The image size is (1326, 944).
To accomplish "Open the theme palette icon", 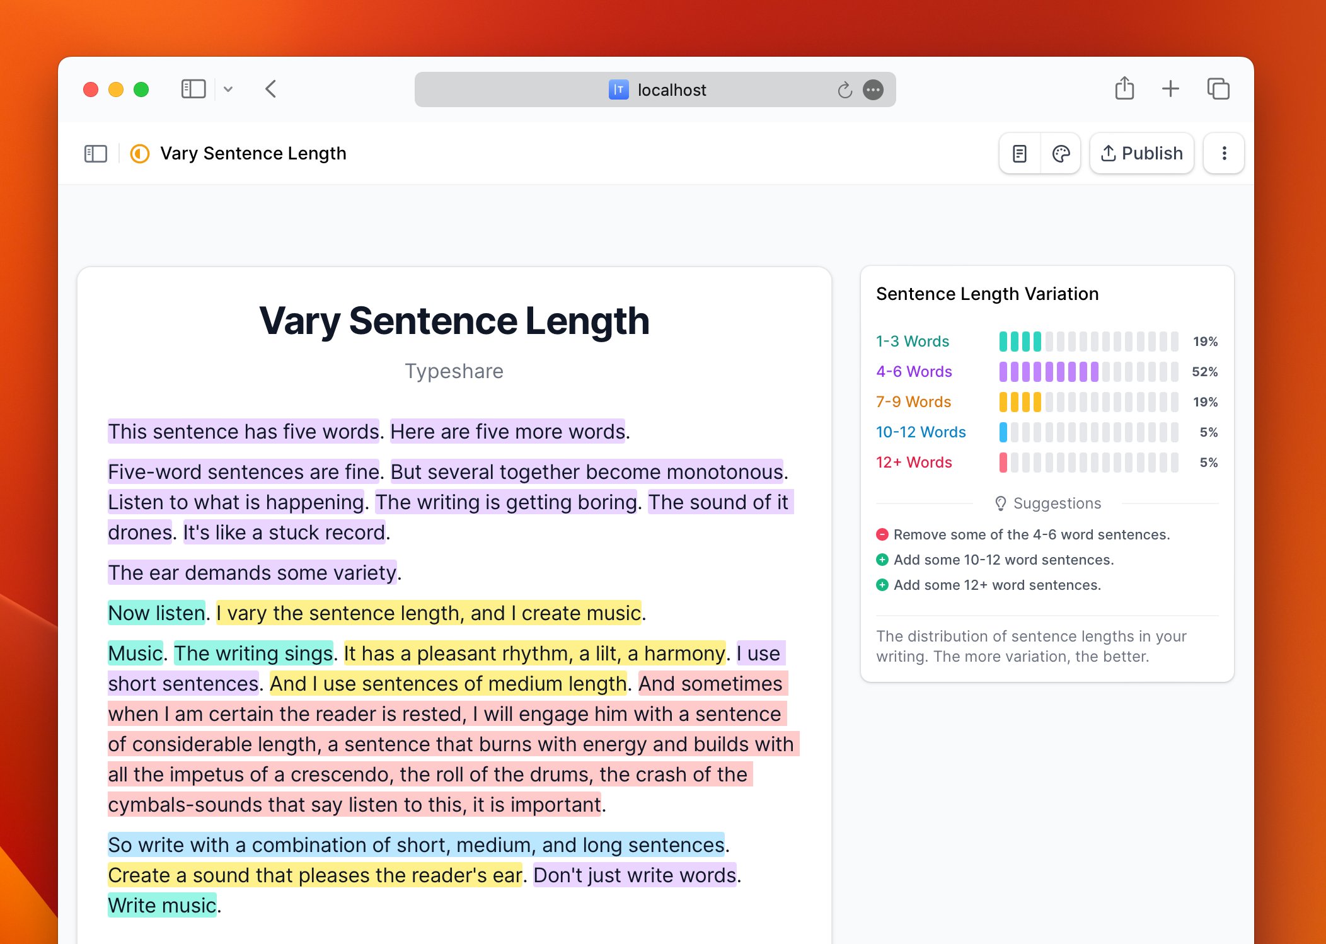I will [1061, 153].
